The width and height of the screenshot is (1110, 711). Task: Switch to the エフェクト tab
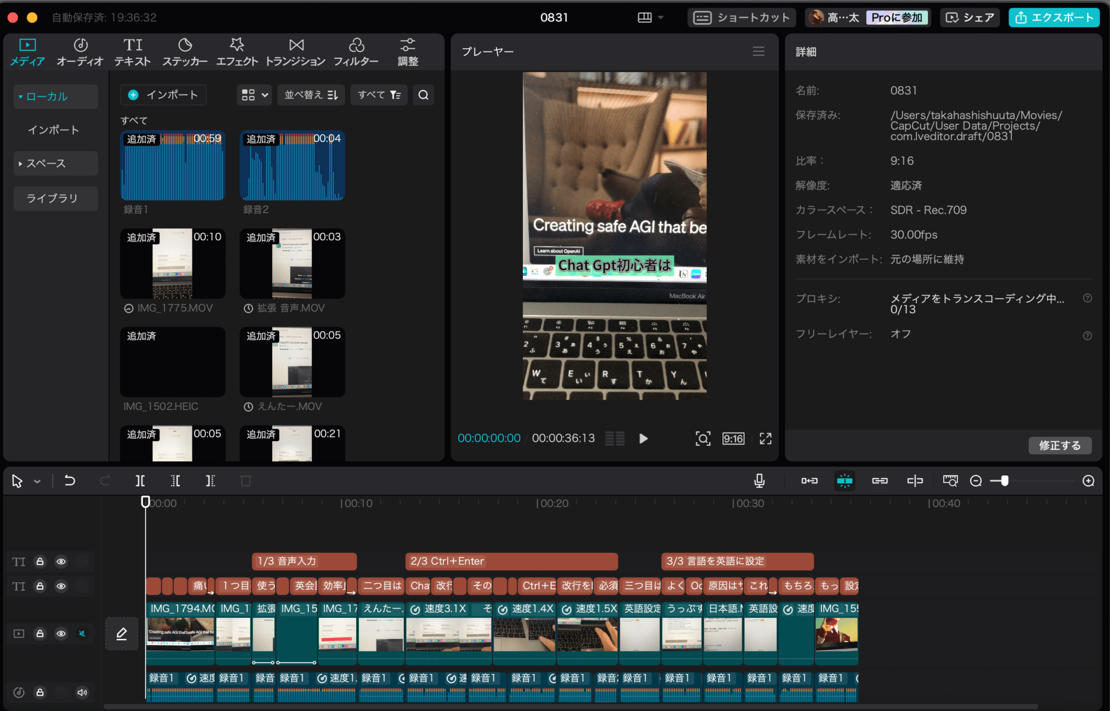237,52
